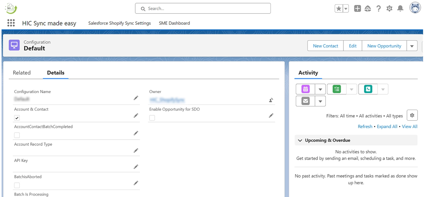Click the Filters: All time text
The width and height of the screenshot is (424, 197).
click(340, 116)
